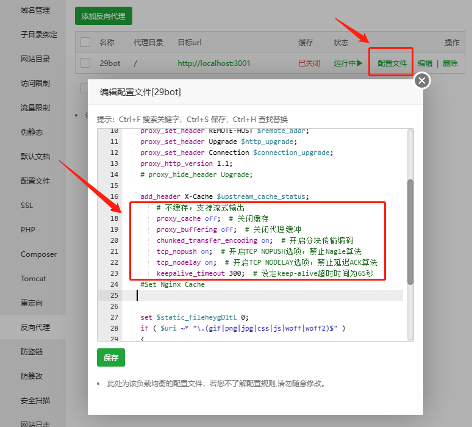This screenshot has height=427, width=472.
Task: Open the 防盗链 sidebar tab
Action: tap(32, 352)
